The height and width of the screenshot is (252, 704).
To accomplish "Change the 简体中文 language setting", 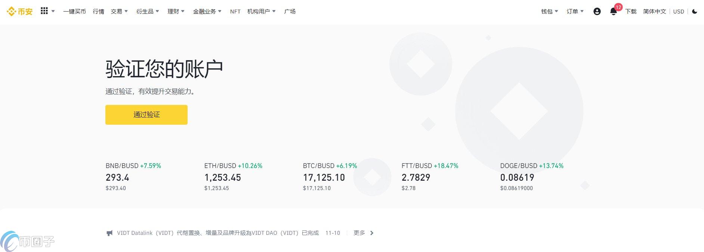I will pos(654,12).
